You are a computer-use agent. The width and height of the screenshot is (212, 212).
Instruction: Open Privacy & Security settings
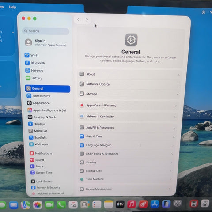coord(45,188)
